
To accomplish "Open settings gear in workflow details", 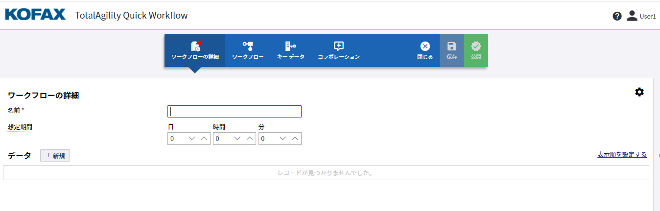I will click(x=639, y=92).
